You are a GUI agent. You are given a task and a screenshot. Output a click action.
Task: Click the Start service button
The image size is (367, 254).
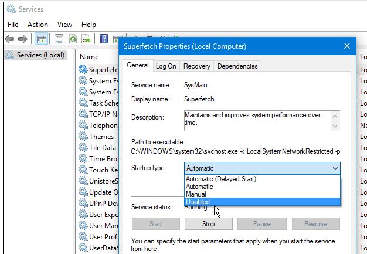(x=156, y=224)
